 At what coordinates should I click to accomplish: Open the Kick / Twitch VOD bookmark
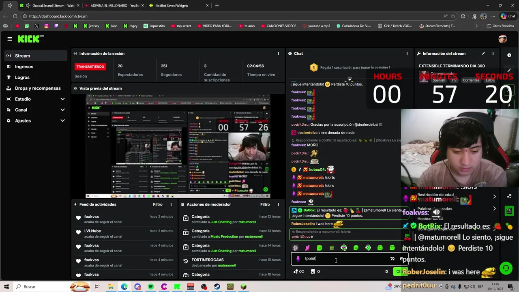pos(395,26)
